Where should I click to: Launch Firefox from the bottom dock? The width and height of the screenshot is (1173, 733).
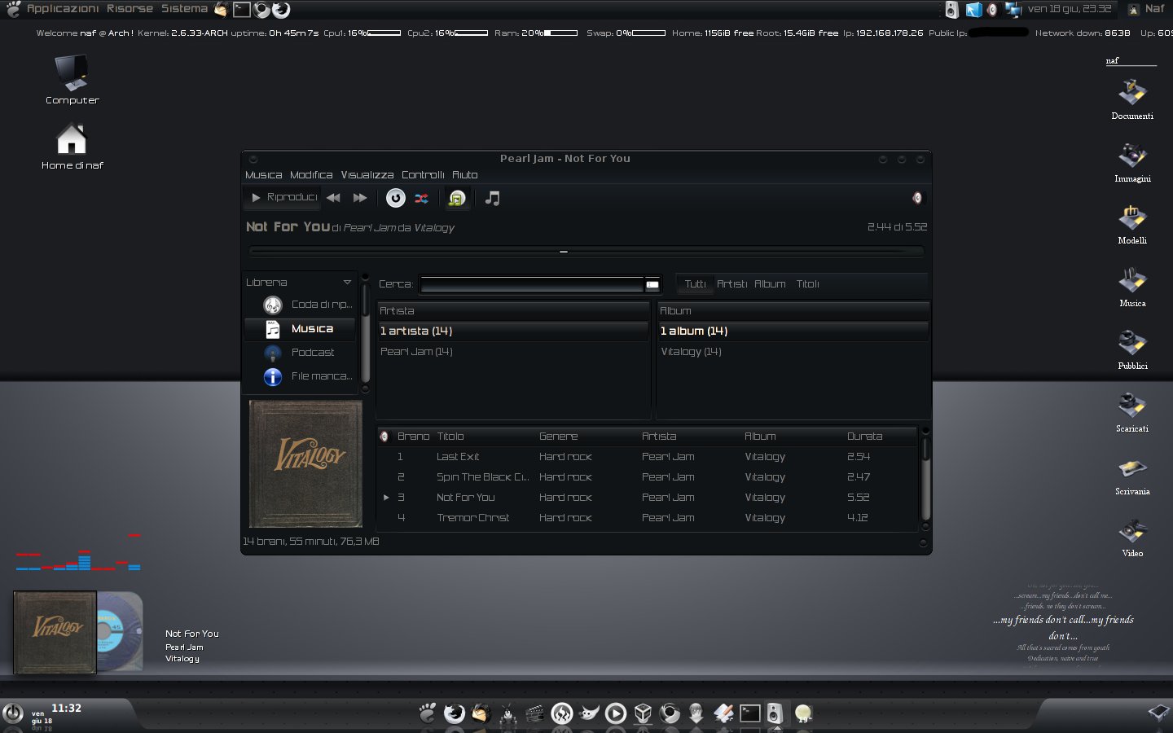pyautogui.click(x=454, y=713)
